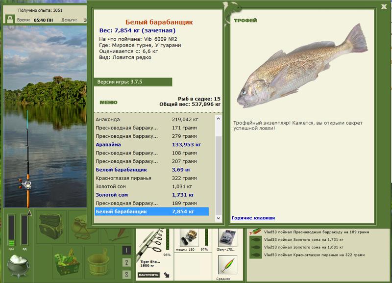Select the fishing reel icon

coord(190,237)
